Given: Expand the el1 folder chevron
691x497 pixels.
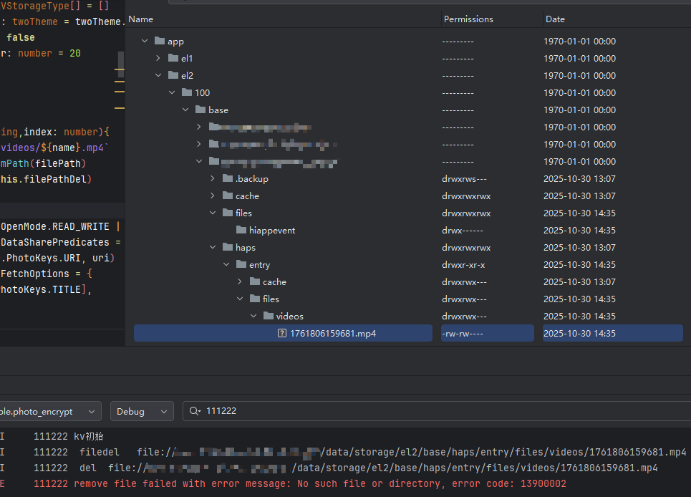Looking at the screenshot, I should tap(158, 58).
